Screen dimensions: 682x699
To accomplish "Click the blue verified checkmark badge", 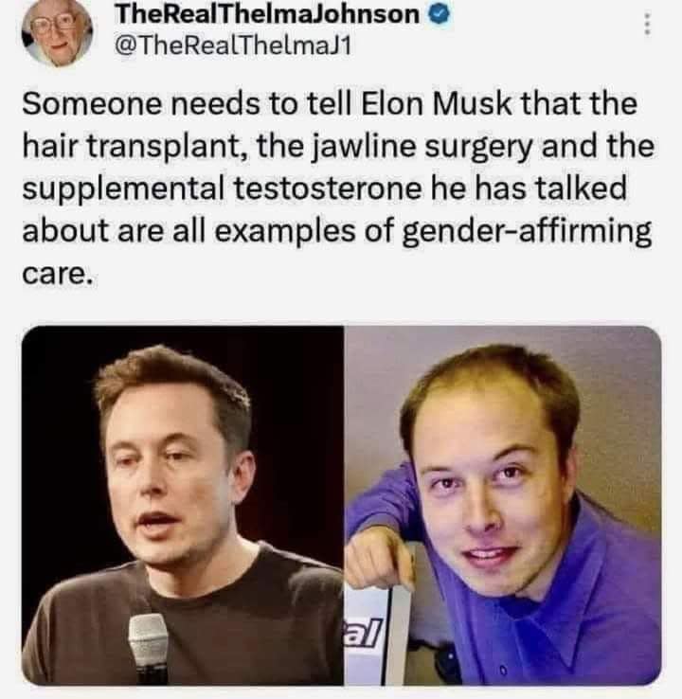I will click(440, 15).
